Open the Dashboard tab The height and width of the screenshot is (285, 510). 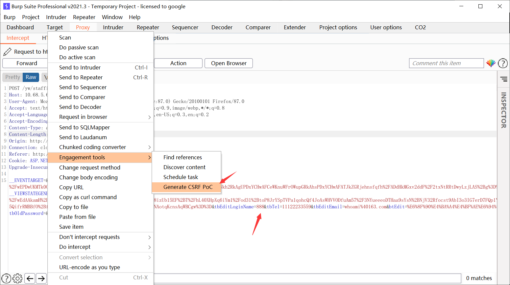(20, 27)
